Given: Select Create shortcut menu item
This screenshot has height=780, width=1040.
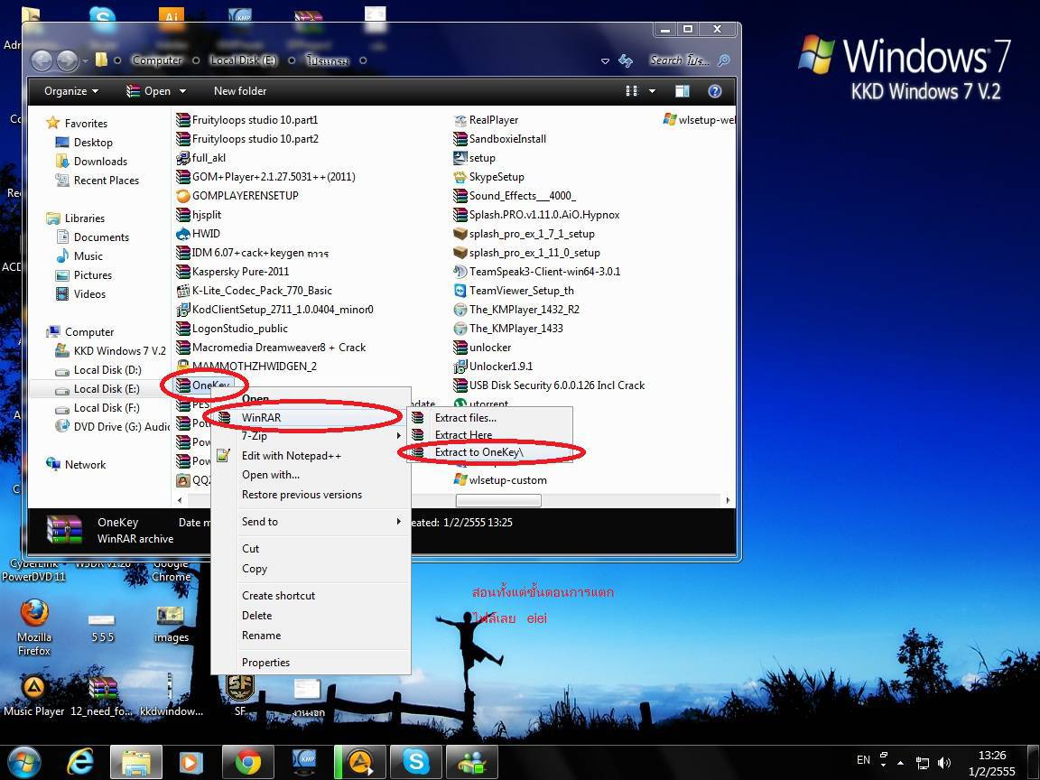Looking at the screenshot, I should [311, 596].
